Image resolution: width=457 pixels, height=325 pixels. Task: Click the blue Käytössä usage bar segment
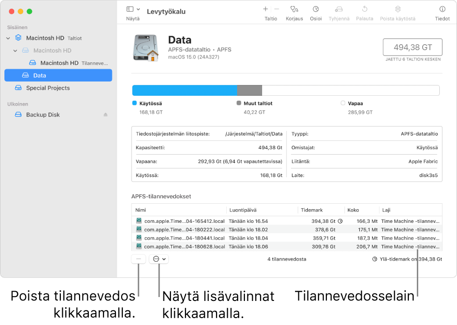[x=185, y=90]
